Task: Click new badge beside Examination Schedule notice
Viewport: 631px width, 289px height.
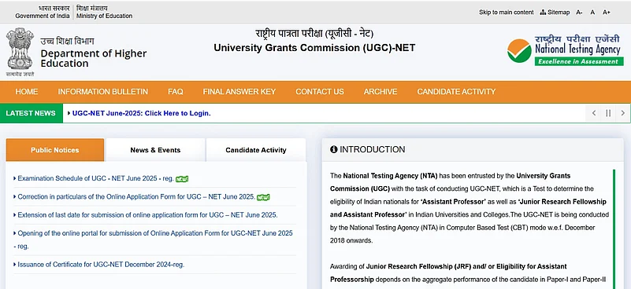Action: (182, 179)
